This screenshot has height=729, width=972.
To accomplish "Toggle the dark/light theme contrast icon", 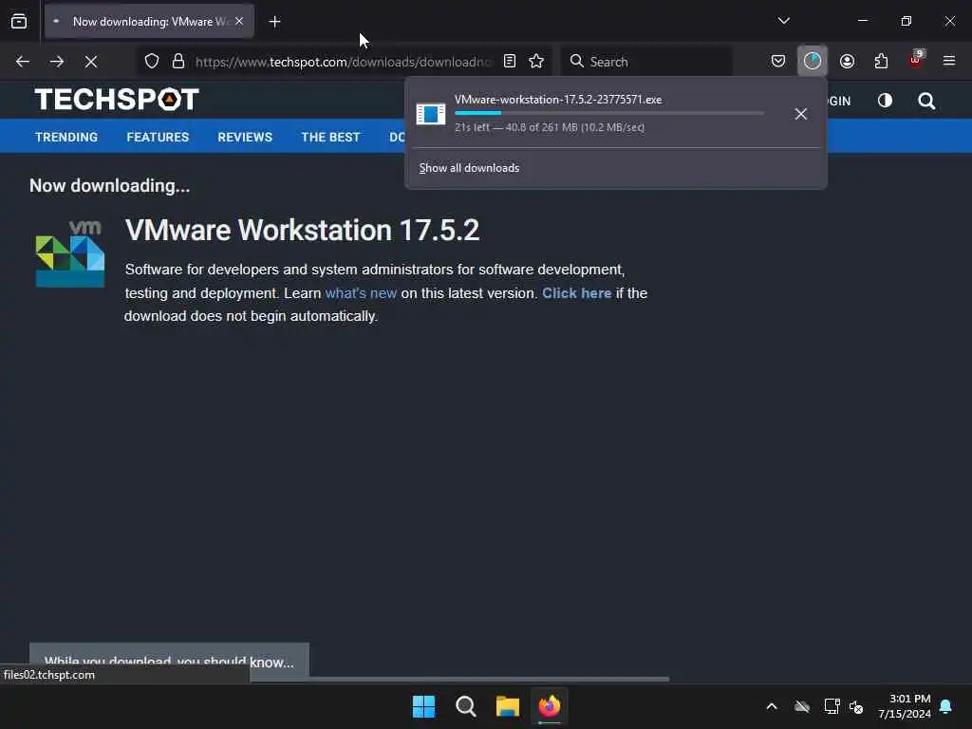I will coord(885,101).
